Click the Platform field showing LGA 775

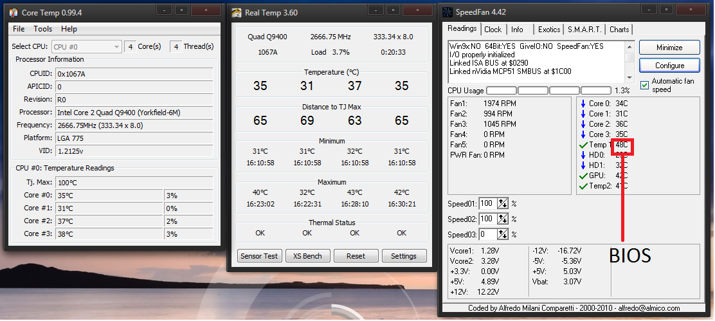point(134,138)
